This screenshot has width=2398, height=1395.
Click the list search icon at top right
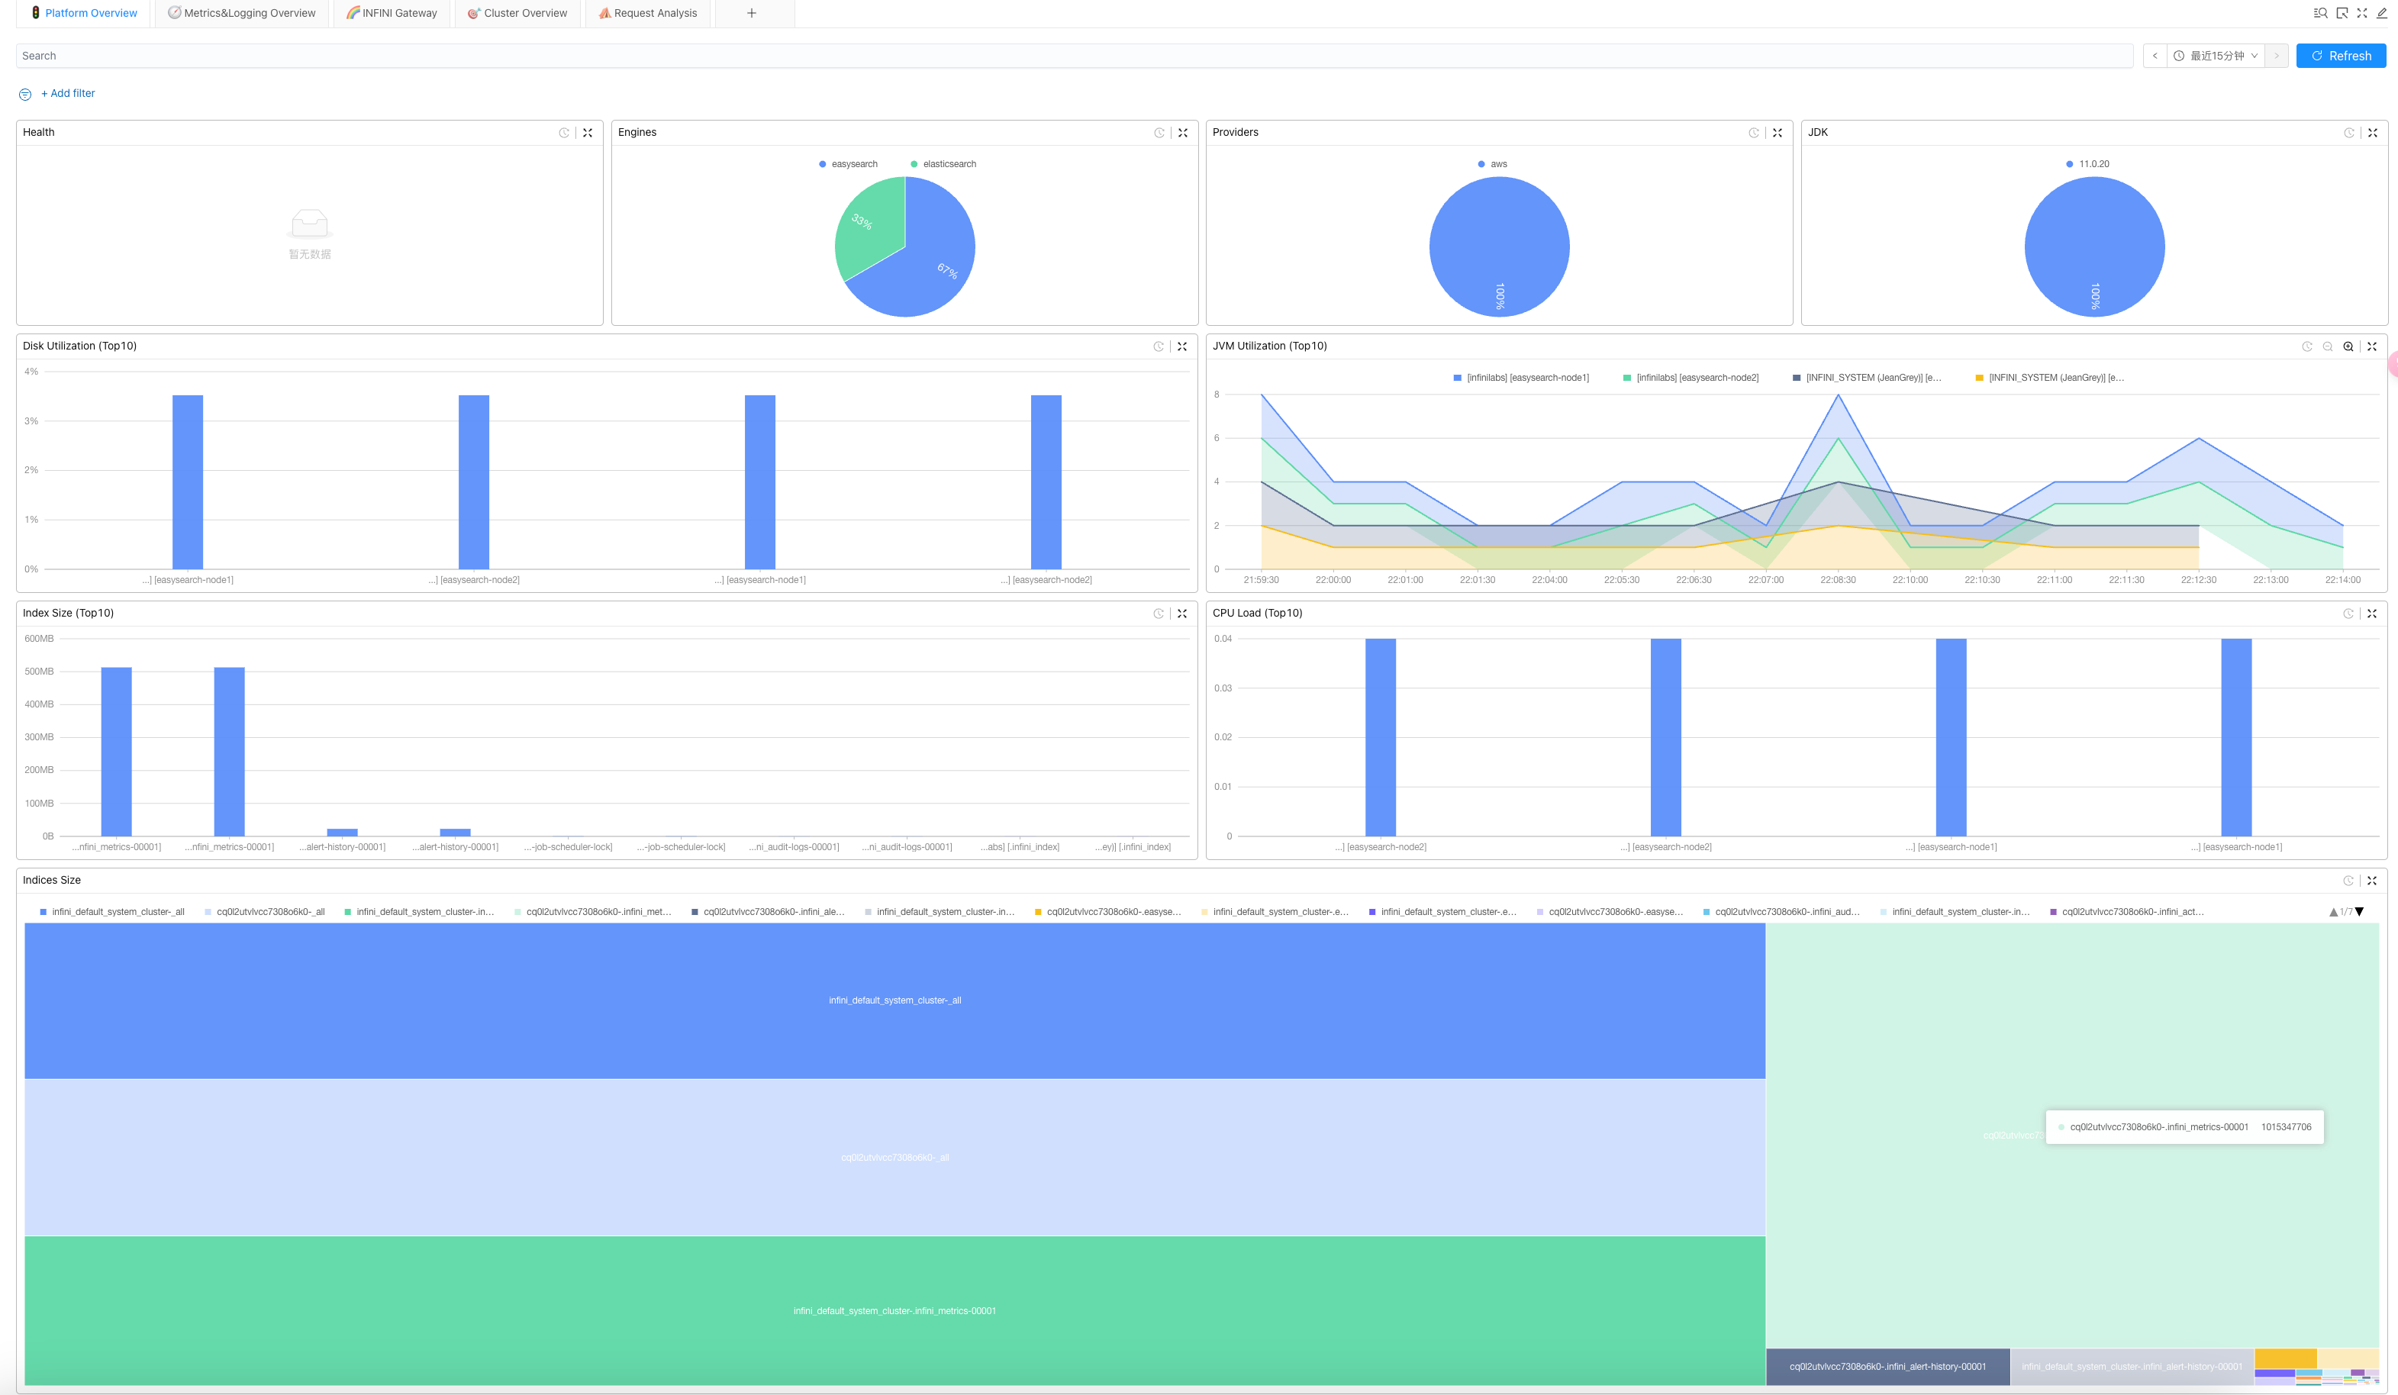coord(2320,13)
